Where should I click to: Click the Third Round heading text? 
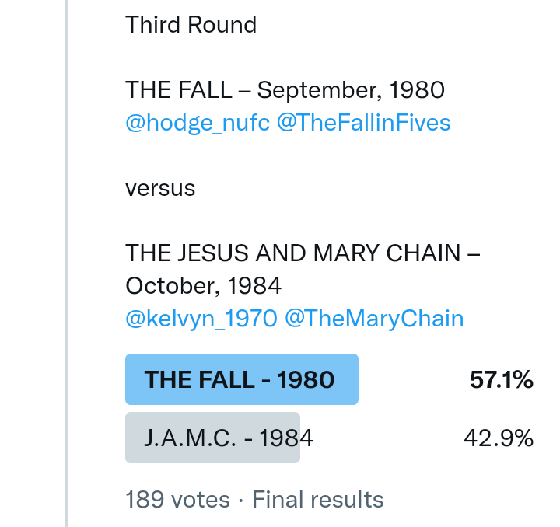191,25
